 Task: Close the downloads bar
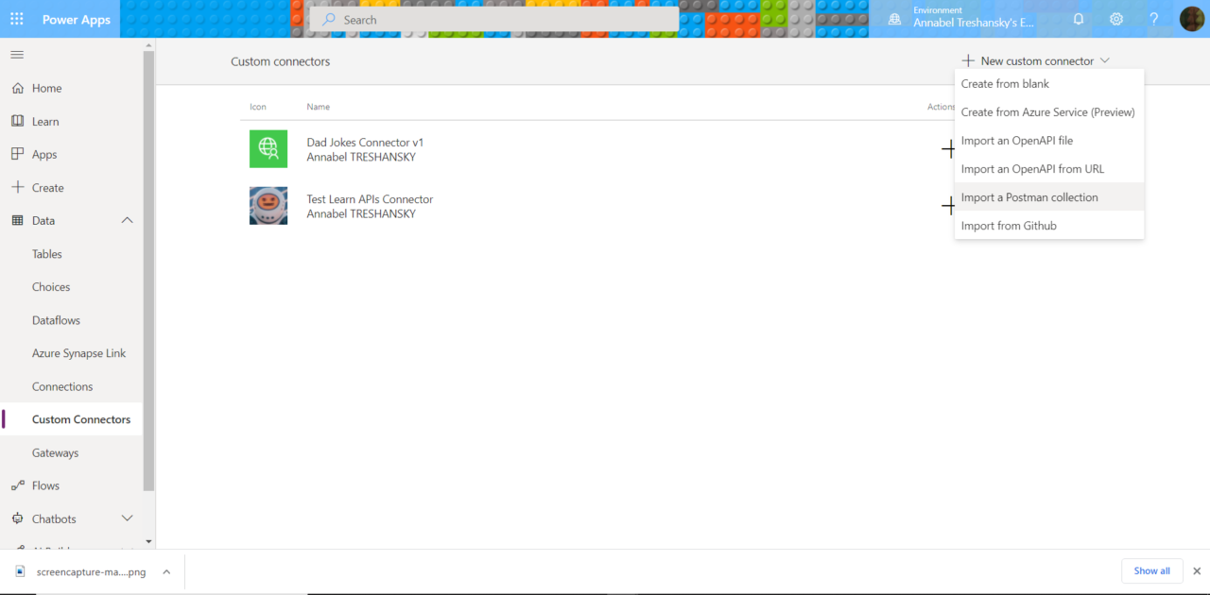coord(1197,570)
